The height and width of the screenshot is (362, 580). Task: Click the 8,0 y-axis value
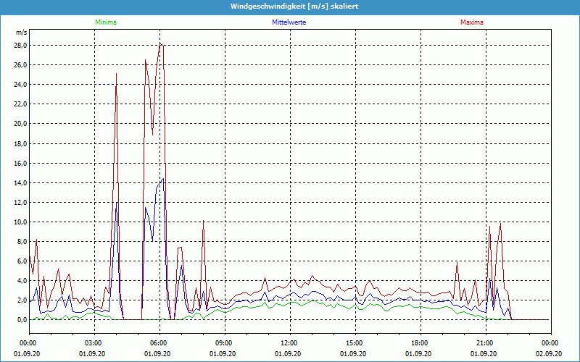[x=21, y=241]
